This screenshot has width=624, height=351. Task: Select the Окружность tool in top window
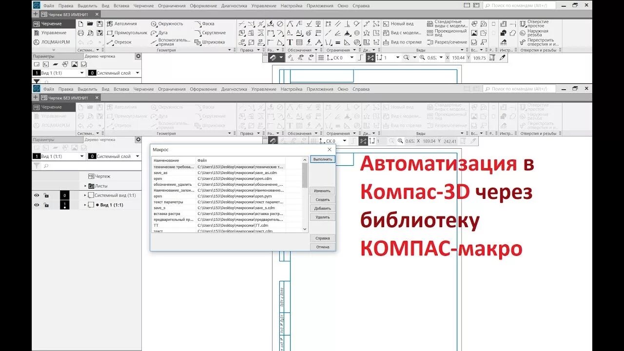[167, 23]
